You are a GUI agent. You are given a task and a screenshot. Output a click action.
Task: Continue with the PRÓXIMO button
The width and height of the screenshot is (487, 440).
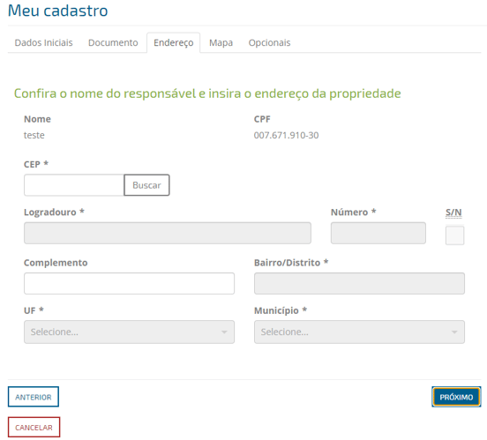coord(456,397)
